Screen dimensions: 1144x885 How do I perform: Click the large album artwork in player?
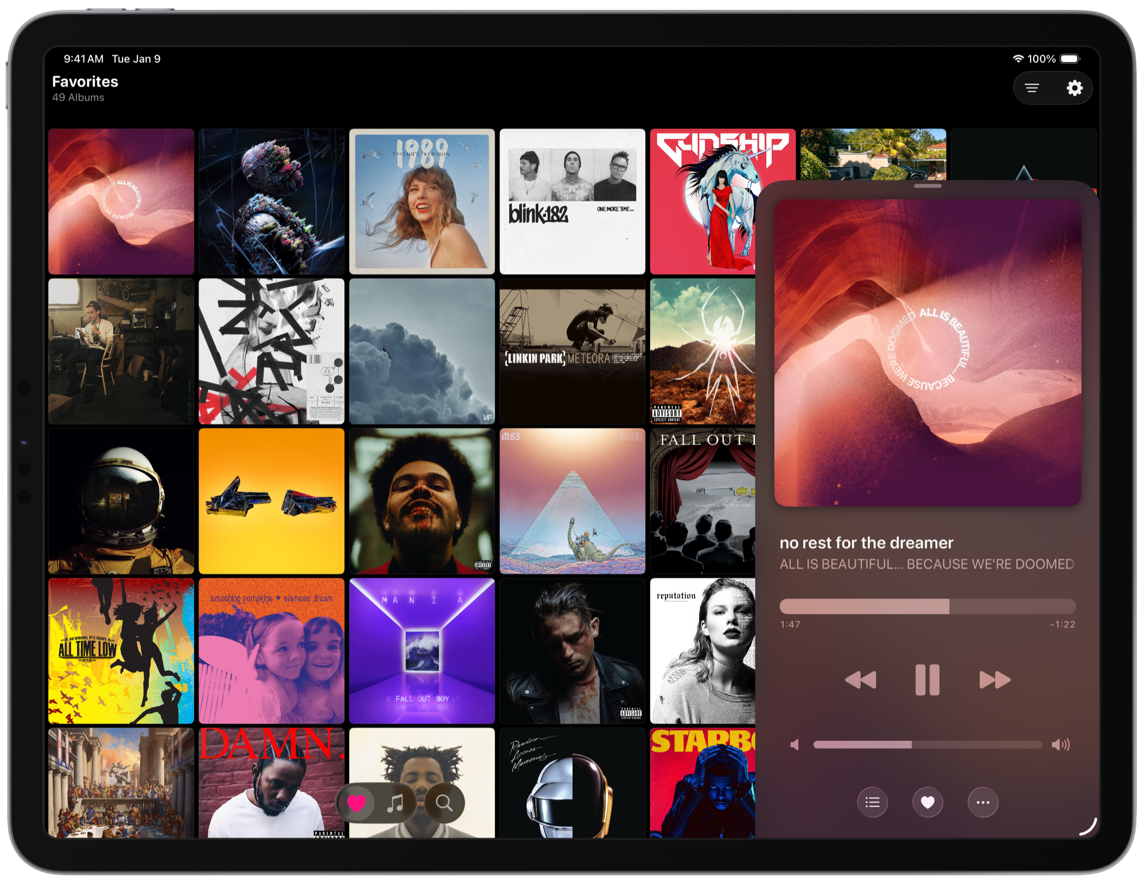pos(927,353)
